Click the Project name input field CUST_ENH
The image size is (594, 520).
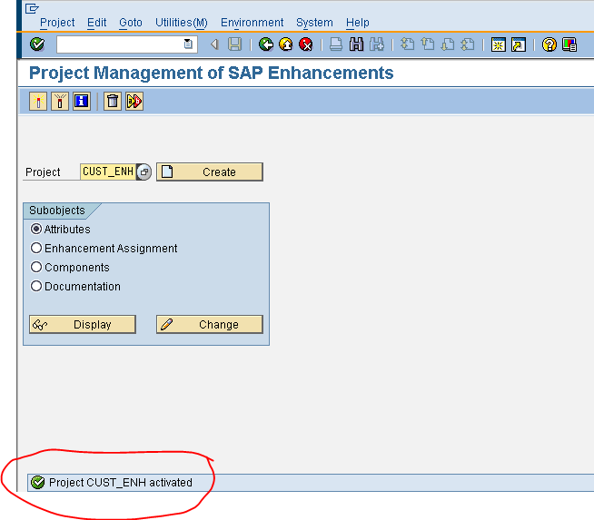pos(108,172)
